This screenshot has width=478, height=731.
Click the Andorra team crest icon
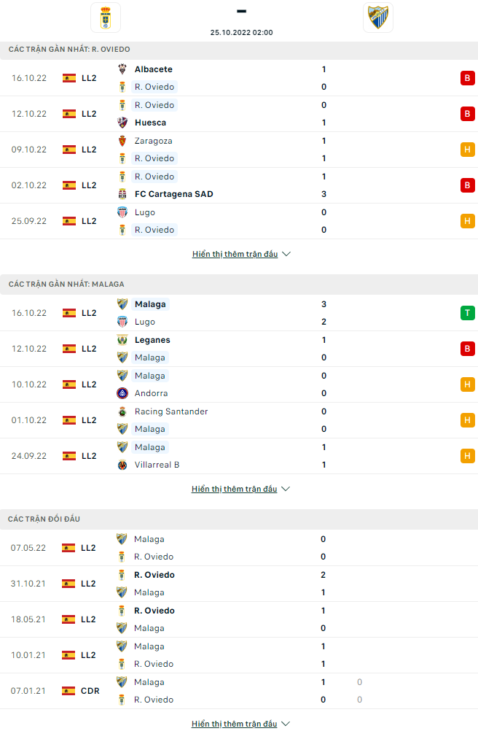point(122,393)
